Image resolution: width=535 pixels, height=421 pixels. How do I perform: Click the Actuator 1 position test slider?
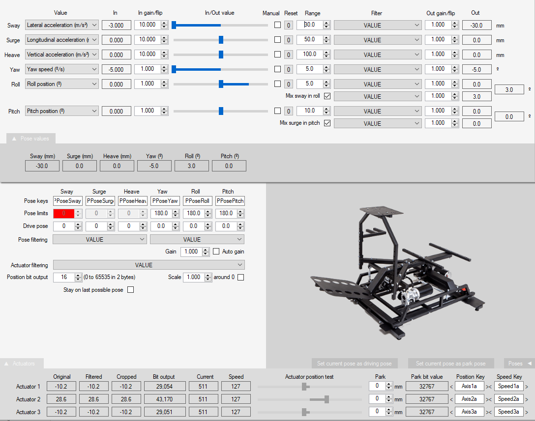(x=310, y=387)
